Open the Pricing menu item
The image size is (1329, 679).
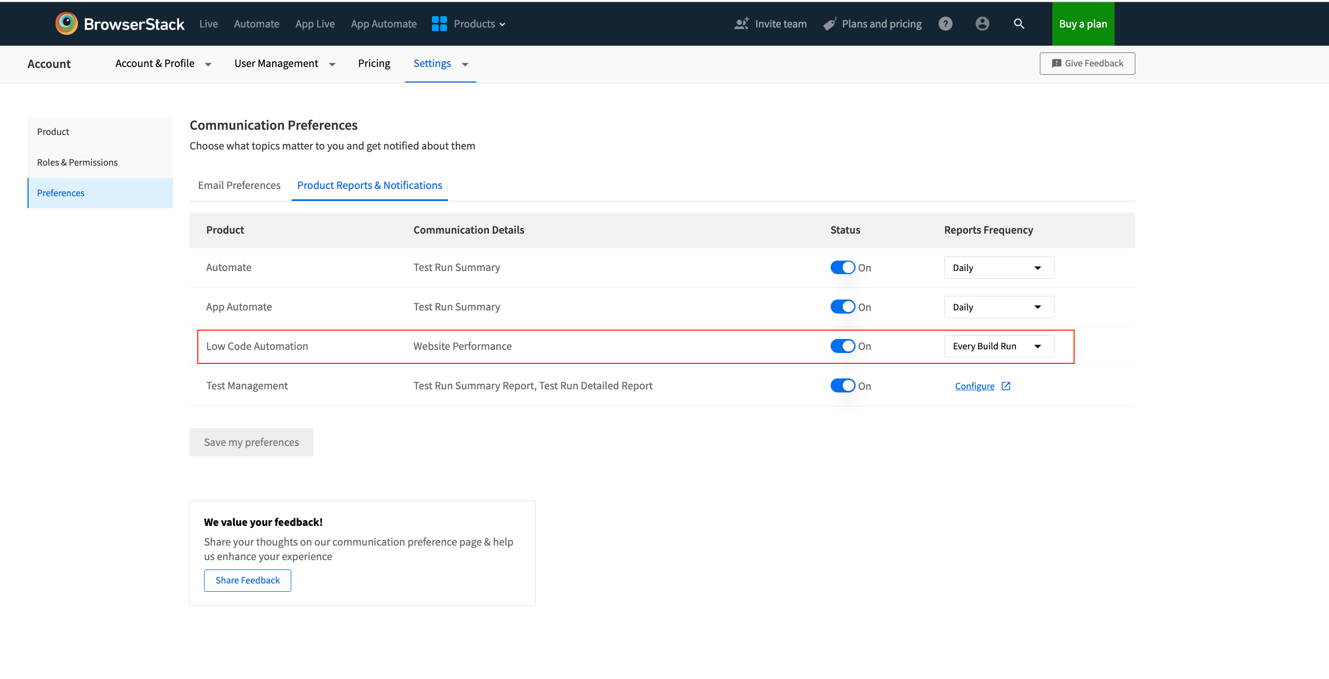(x=374, y=63)
